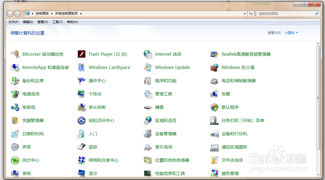Viewport: 325px width, 180px height.
Task: Open the Internet 选项 icon
Action: (x=148, y=54)
